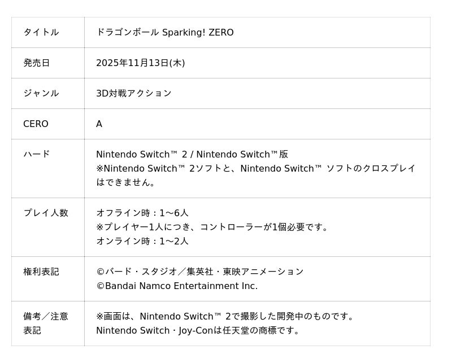The height and width of the screenshot is (363, 452).
Task: Select the Joy-Conは任天堂の商標です trademark line
Action: tap(198, 330)
